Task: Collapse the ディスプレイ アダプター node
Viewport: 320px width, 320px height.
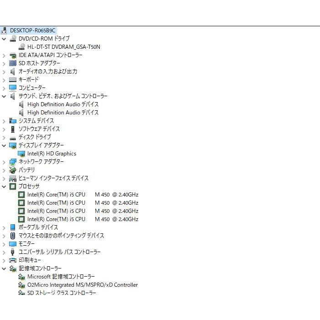Action: [4, 145]
